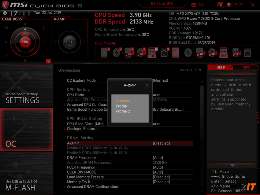The image size is (260, 195).
Task: Click the help panel top collapse handle
Action: coord(232,72)
